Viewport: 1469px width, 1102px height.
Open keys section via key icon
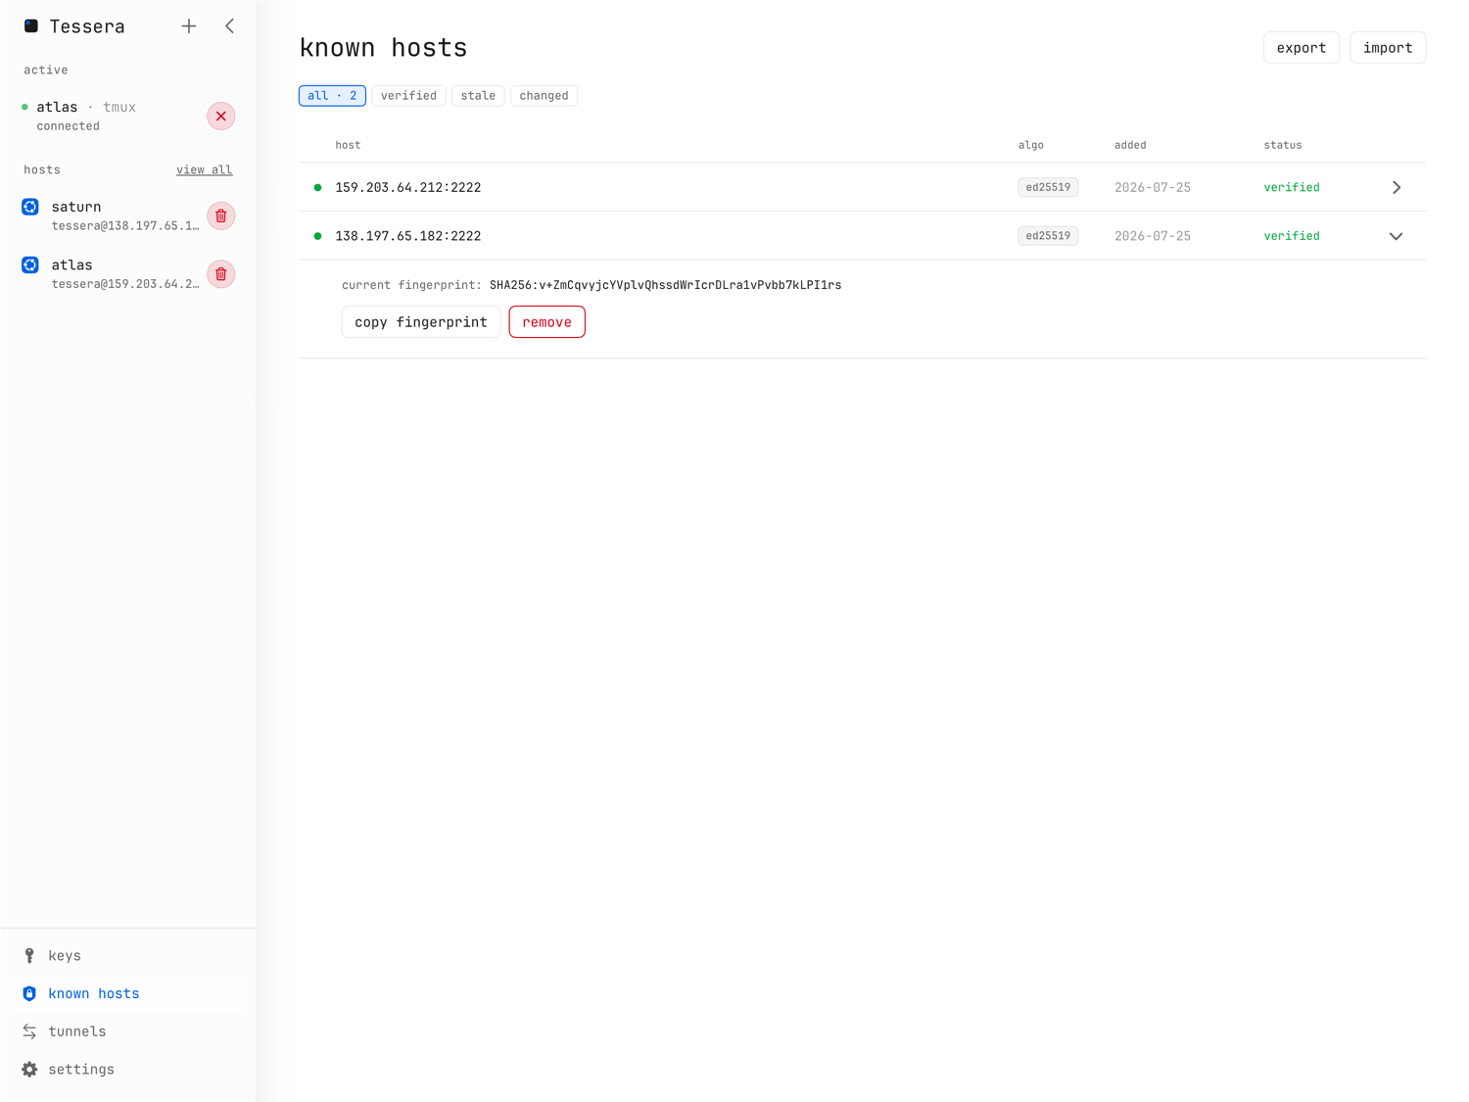[x=29, y=956]
